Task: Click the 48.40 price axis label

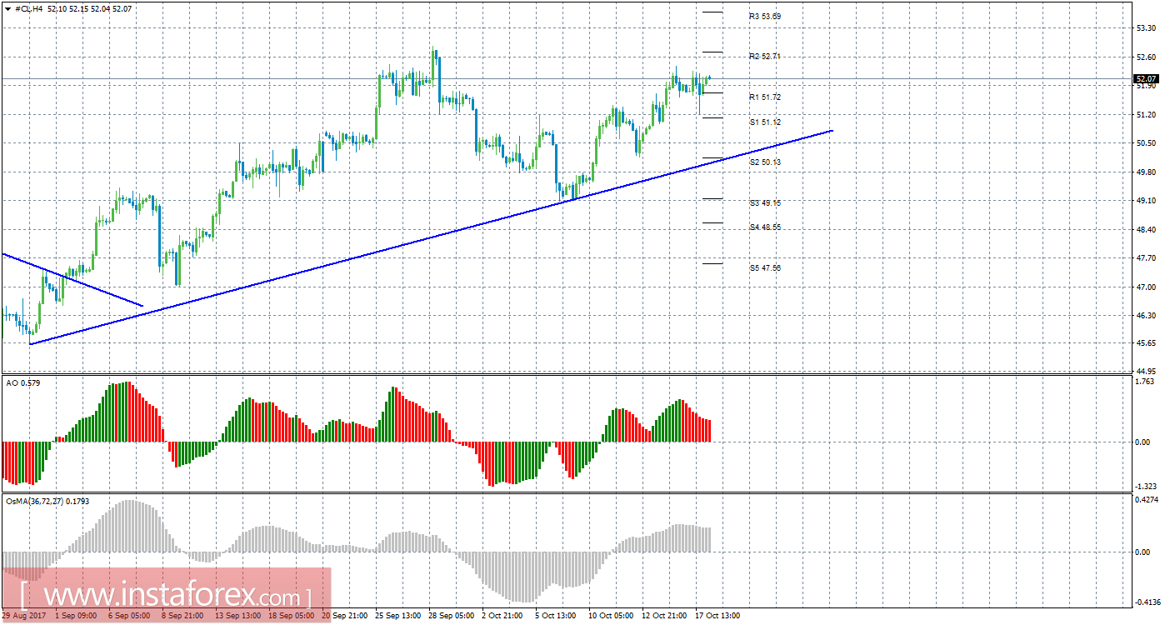Action: [1146, 229]
